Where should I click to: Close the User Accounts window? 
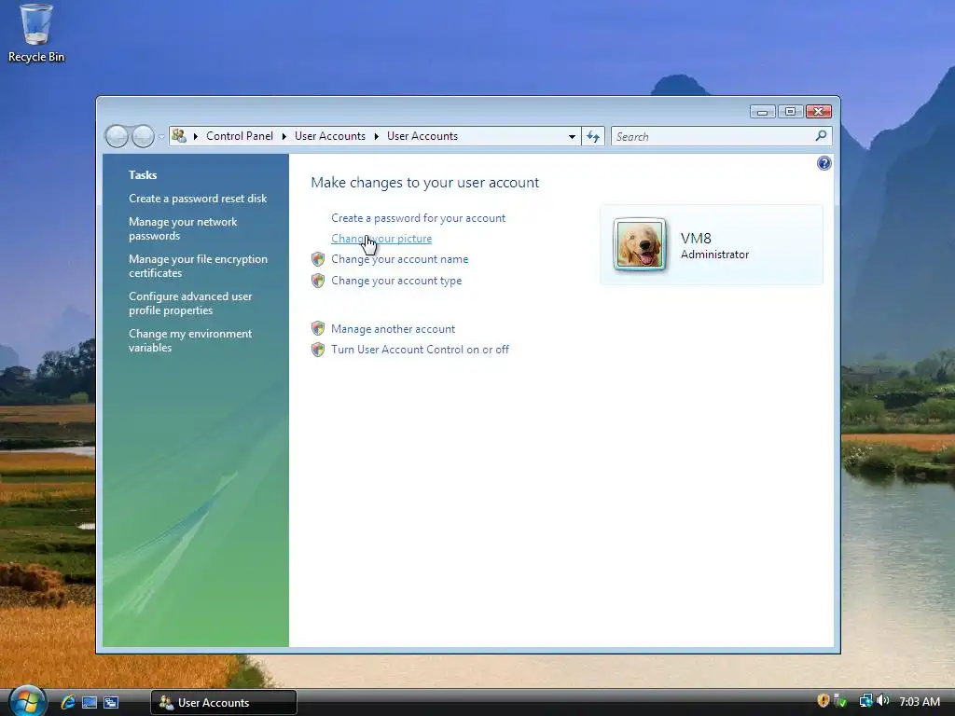click(x=819, y=112)
